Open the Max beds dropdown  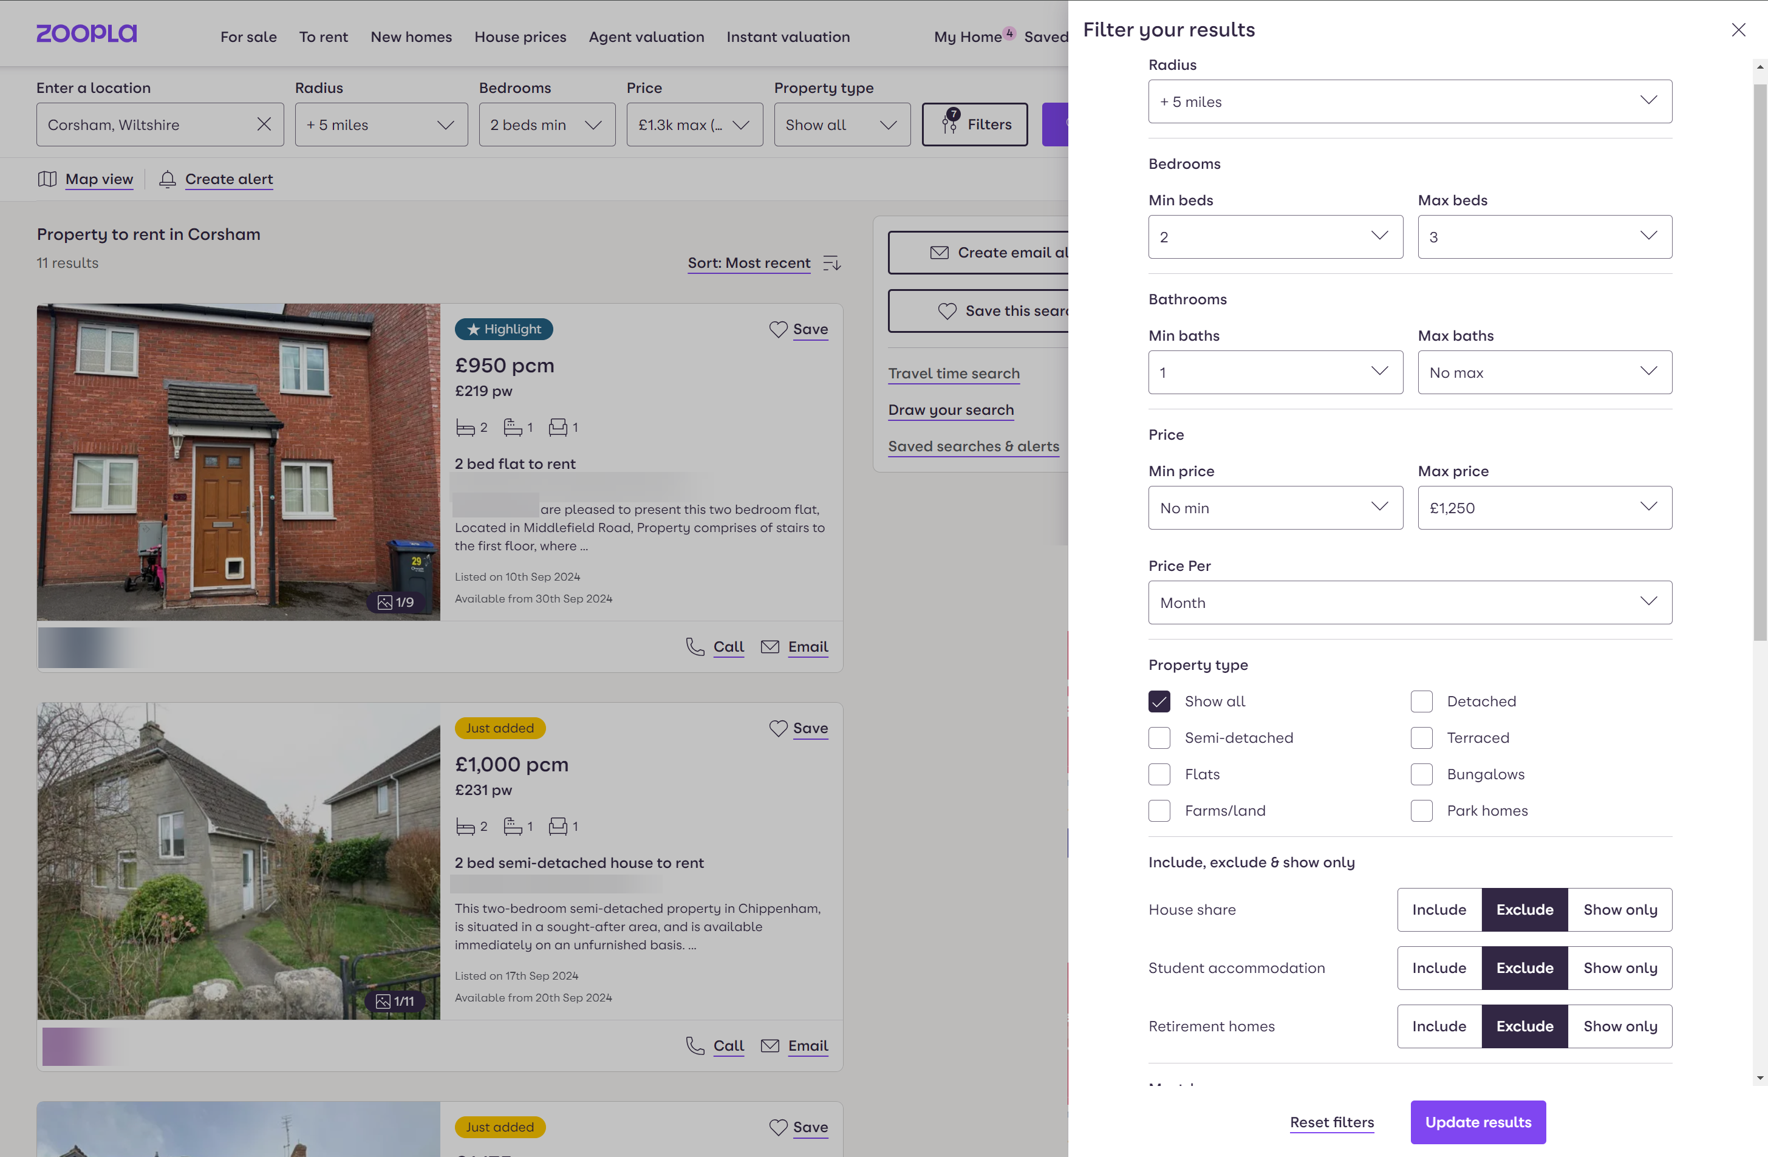(1544, 237)
